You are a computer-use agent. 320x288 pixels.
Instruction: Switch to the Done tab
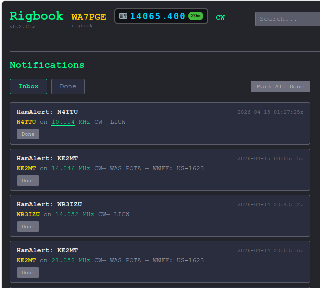pos(68,86)
